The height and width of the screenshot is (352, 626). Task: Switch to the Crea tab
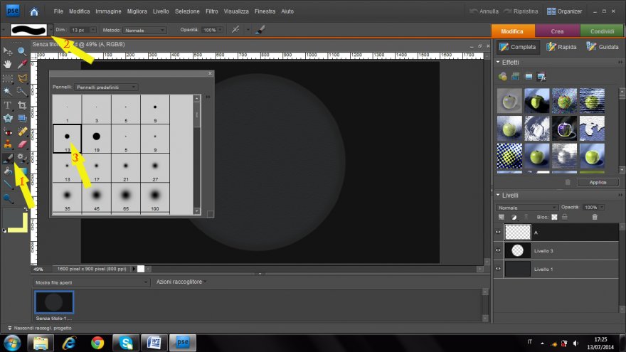[557, 31]
